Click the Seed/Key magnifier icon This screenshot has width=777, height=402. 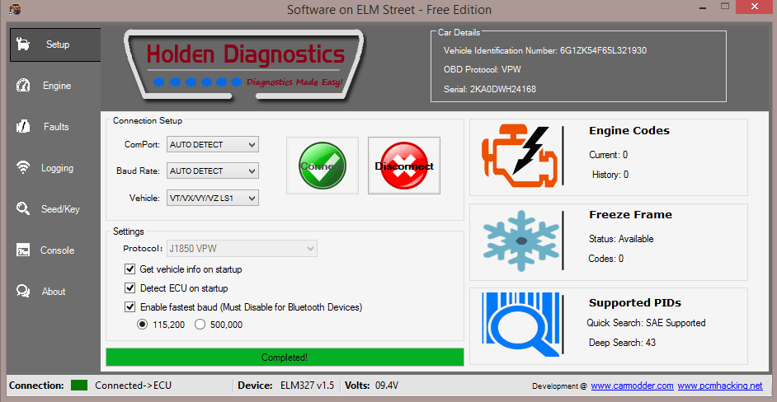(x=23, y=209)
